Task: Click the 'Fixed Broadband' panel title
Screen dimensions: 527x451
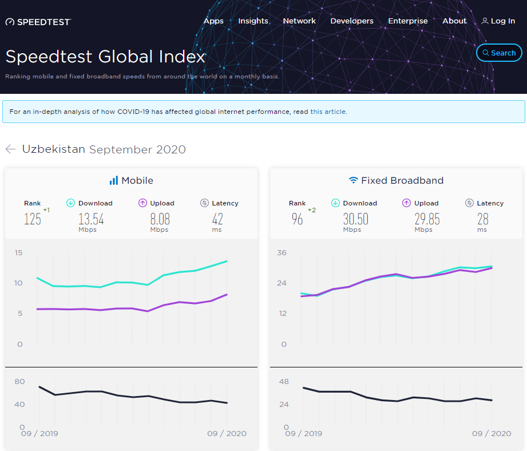Action: pyautogui.click(x=402, y=180)
